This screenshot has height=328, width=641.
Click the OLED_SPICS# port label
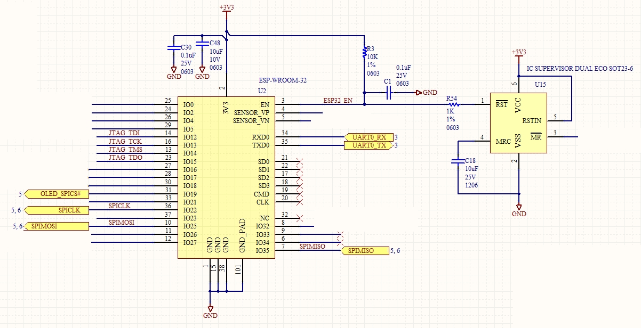click(x=58, y=194)
